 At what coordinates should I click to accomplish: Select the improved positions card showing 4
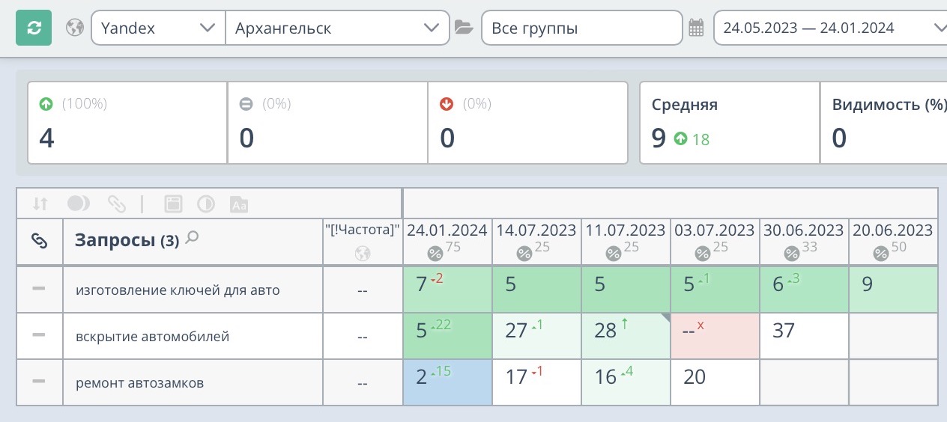[x=127, y=123]
